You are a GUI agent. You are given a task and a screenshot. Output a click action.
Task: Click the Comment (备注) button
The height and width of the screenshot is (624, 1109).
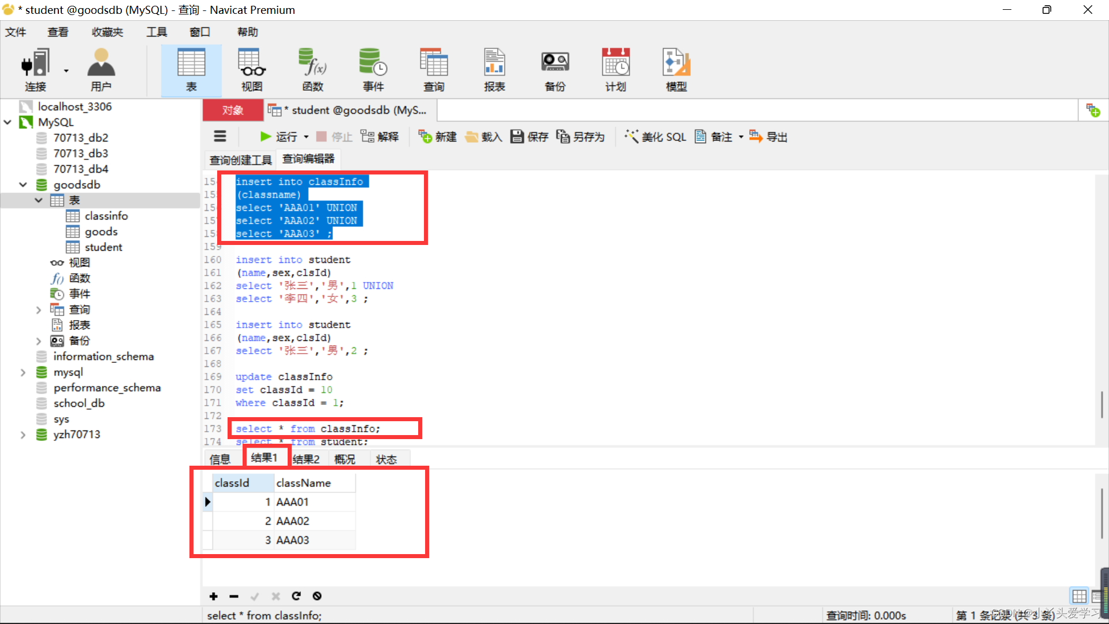click(x=713, y=136)
